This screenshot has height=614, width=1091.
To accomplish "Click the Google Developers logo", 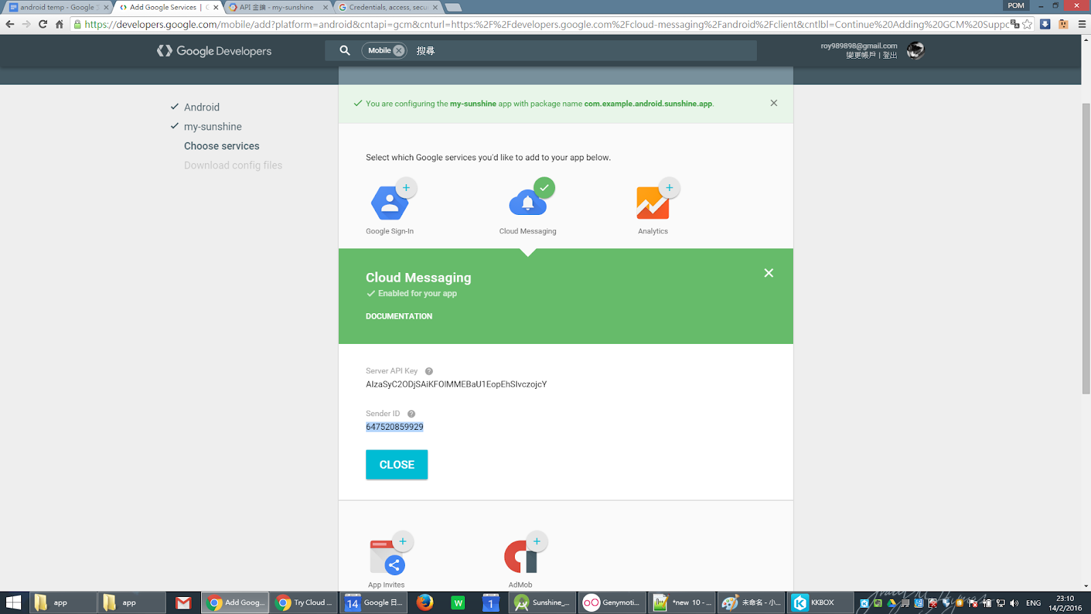I will 214,50.
